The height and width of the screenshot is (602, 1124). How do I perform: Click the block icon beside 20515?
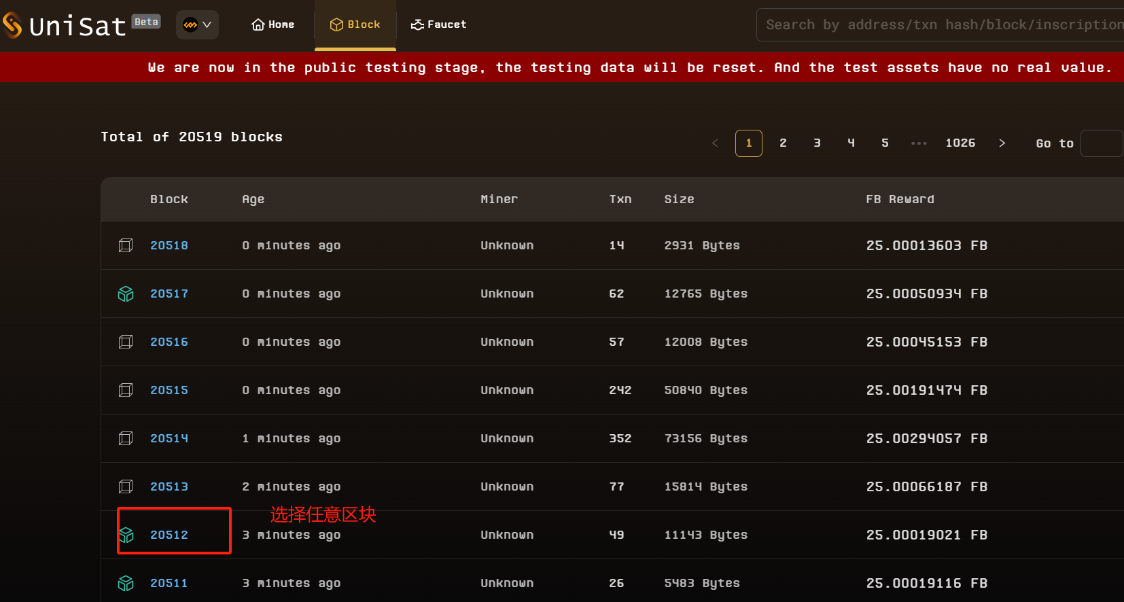pyautogui.click(x=126, y=390)
